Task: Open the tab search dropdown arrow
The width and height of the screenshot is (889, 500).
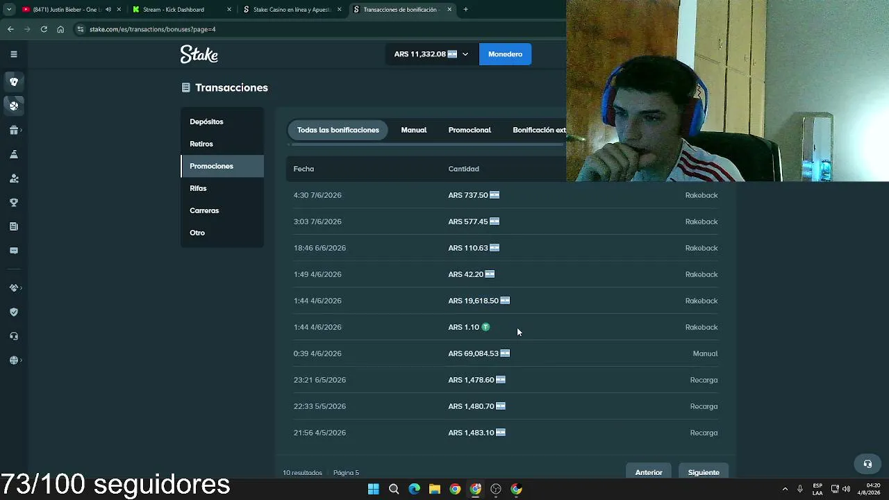Action: click(9, 10)
